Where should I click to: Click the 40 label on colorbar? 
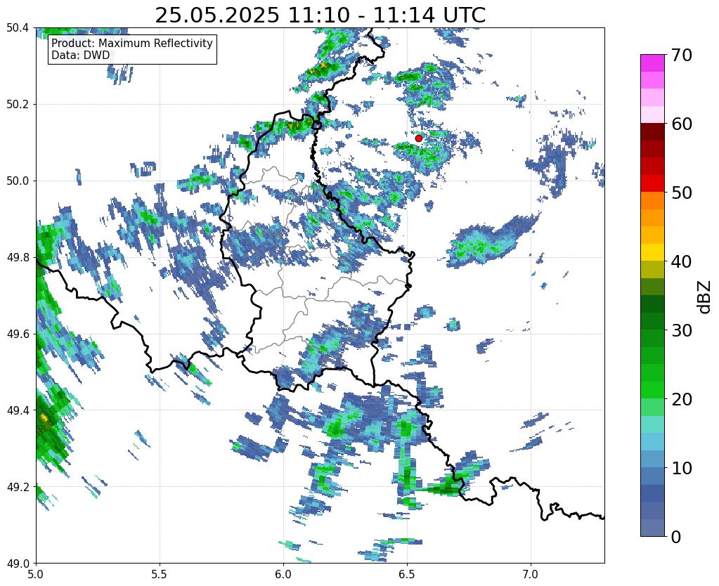point(681,261)
